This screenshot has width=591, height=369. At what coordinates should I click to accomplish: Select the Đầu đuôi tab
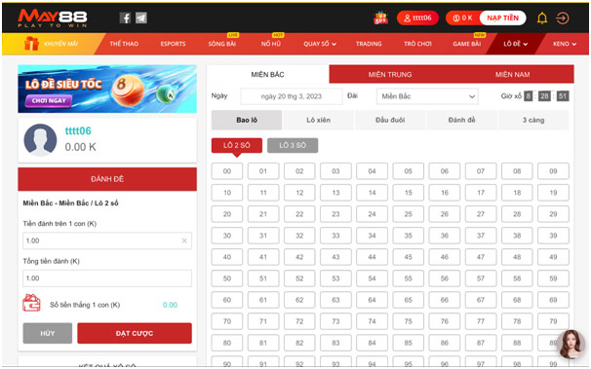pos(390,120)
